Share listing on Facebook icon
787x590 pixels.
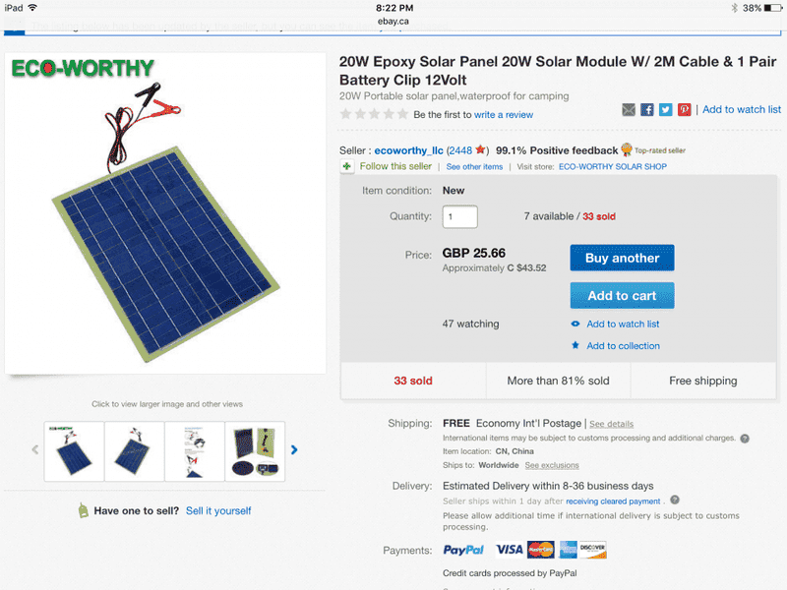coord(647,109)
